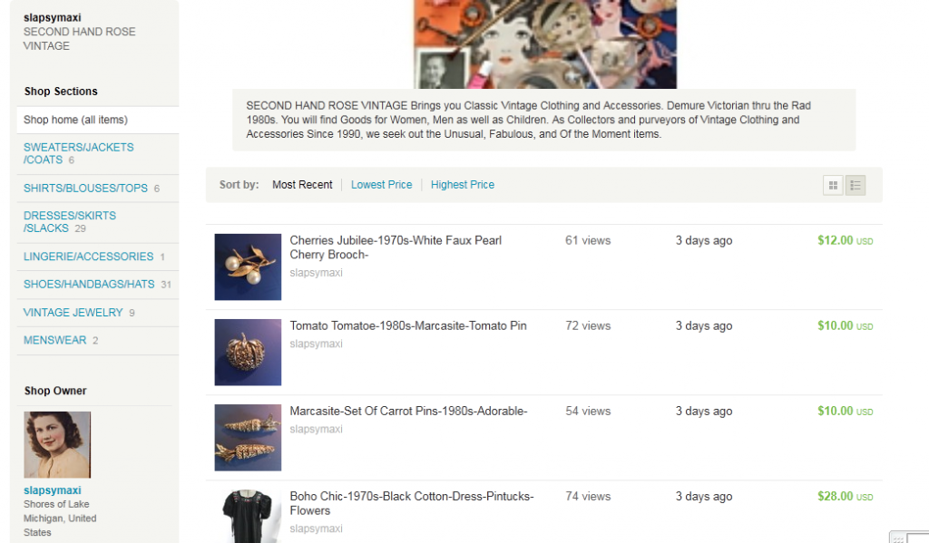Open VINTAGE JEWELRY section
929x543 pixels.
(73, 313)
